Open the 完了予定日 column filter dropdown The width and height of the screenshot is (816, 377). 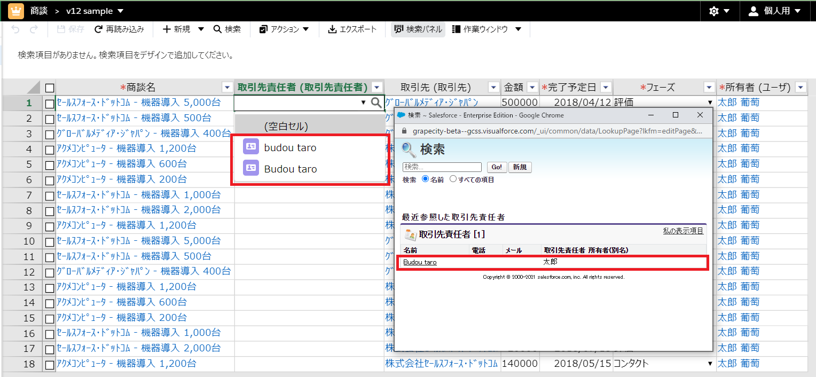606,88
